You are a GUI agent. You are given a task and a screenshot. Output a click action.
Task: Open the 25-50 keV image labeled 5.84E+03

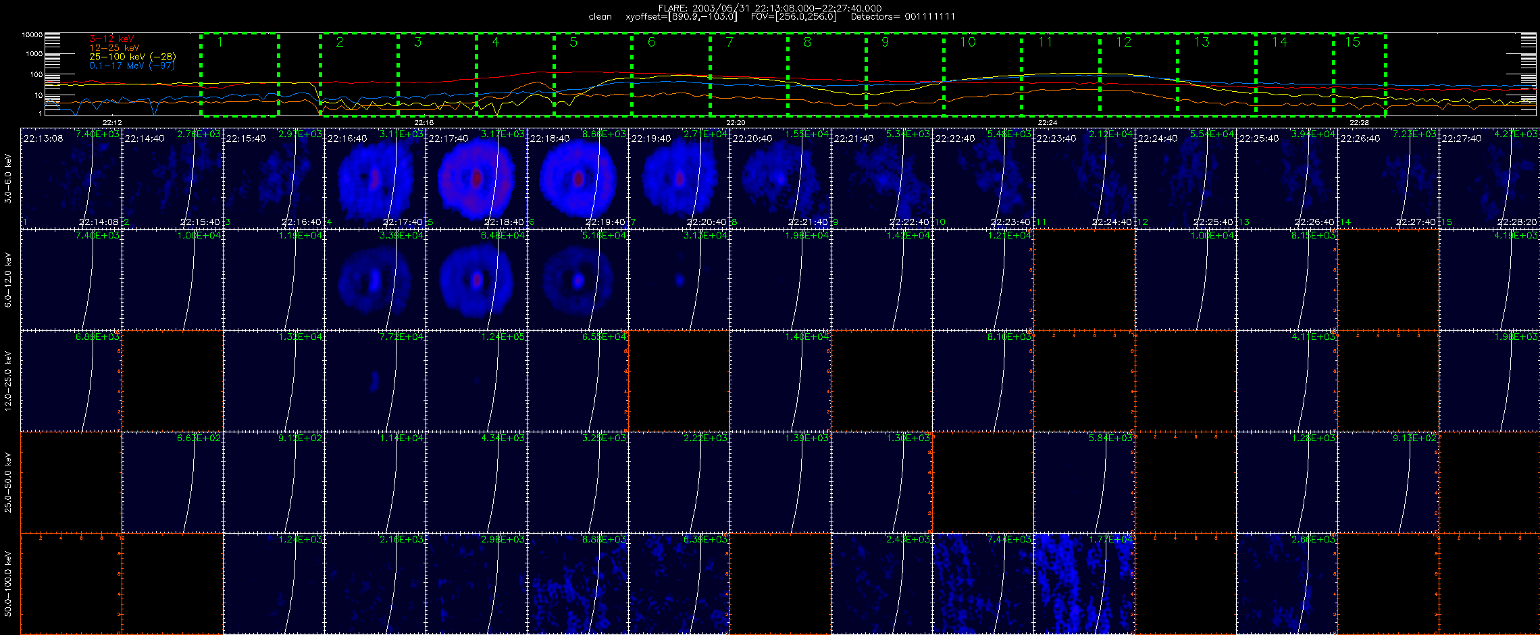1084,482
